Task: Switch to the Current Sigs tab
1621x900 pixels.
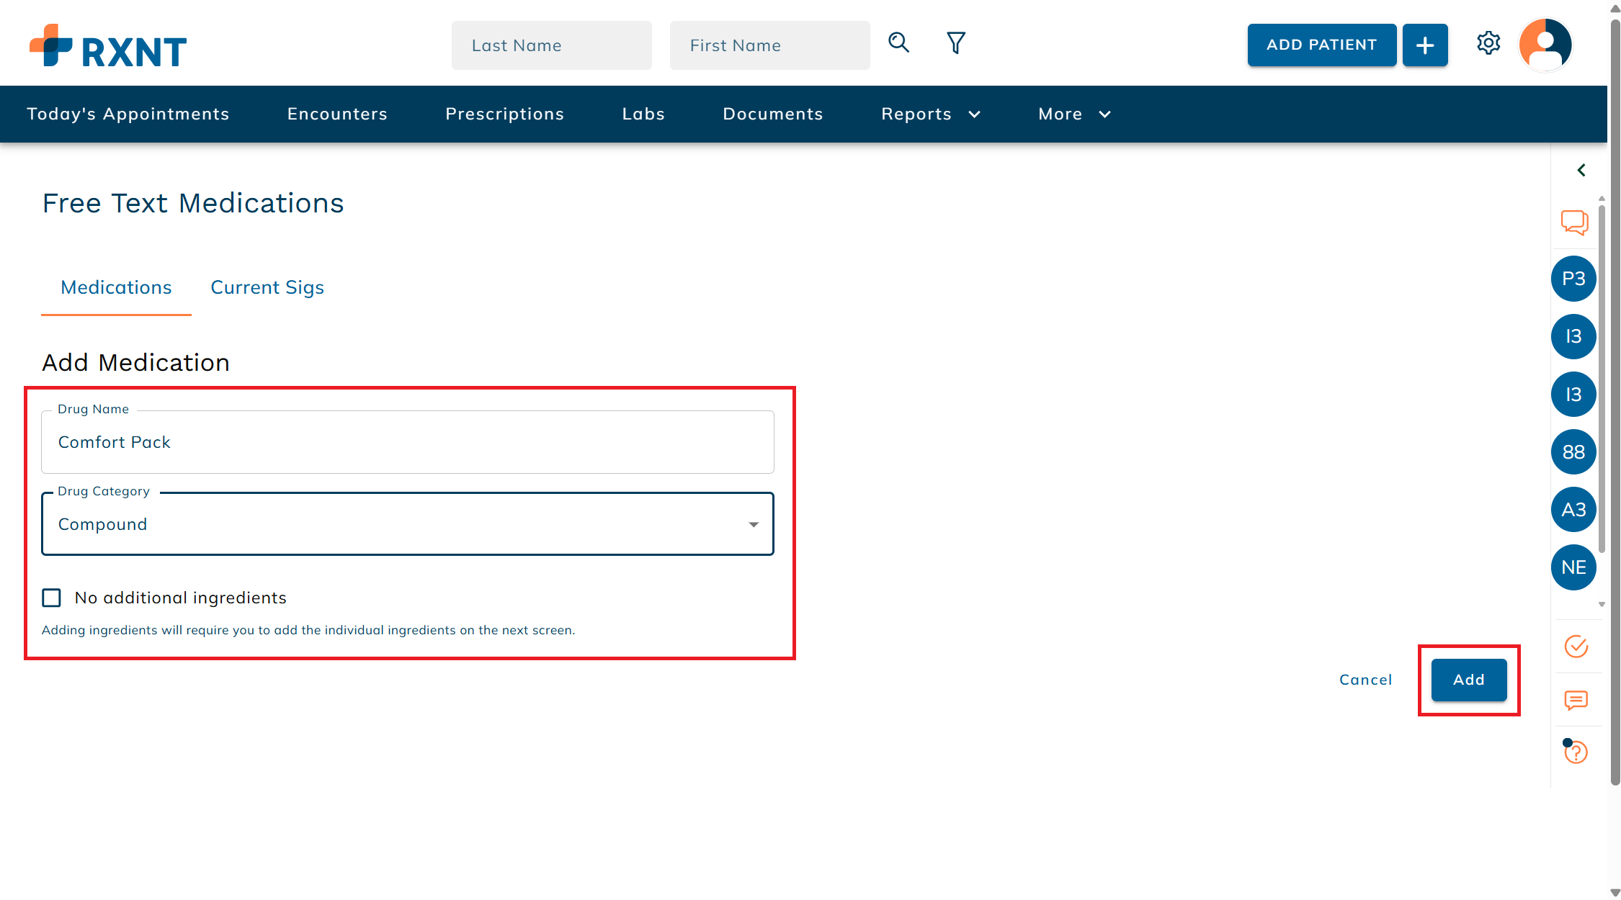Action: click(x=267, y=287)
